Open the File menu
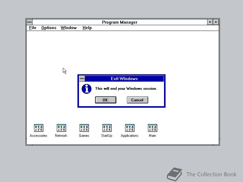The width and height of the screenshot is (243, 182). 32,28
